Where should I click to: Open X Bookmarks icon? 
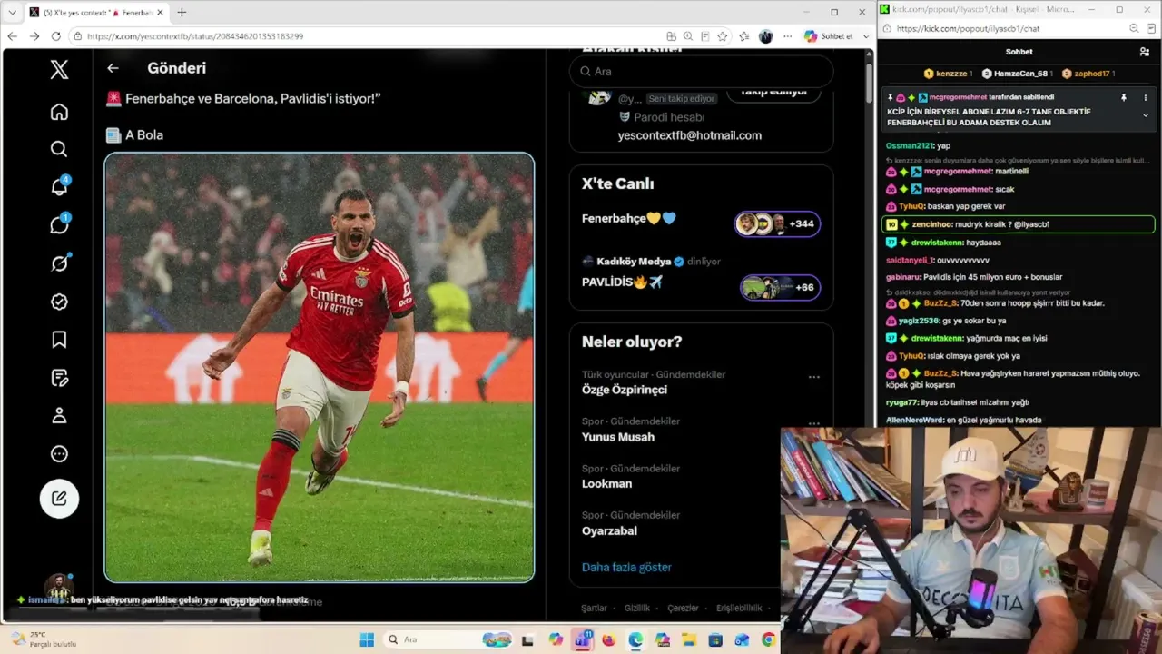[59, 340]
